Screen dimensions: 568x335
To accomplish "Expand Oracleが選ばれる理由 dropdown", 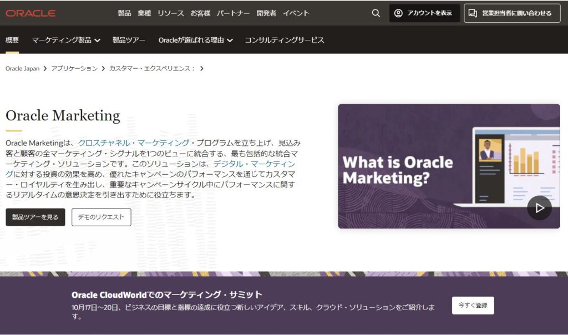I will 195,40.
